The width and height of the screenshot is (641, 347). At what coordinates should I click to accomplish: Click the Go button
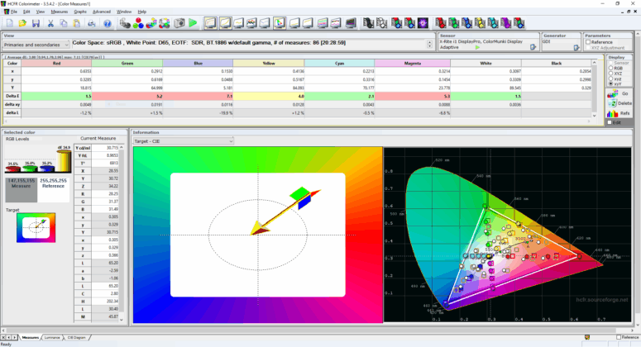point(619,94)
